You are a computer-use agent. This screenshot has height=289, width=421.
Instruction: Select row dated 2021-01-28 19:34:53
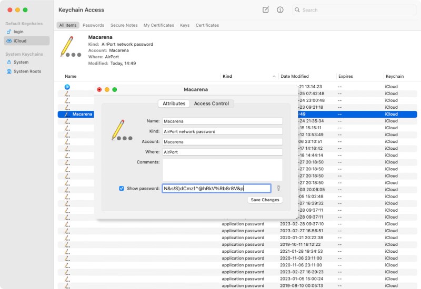pyautogui.click(x=237, y=251)
